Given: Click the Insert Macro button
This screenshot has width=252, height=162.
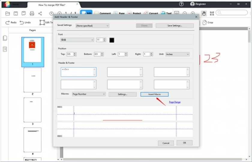Looking at the screenshot, I should [x=154, y=94].
